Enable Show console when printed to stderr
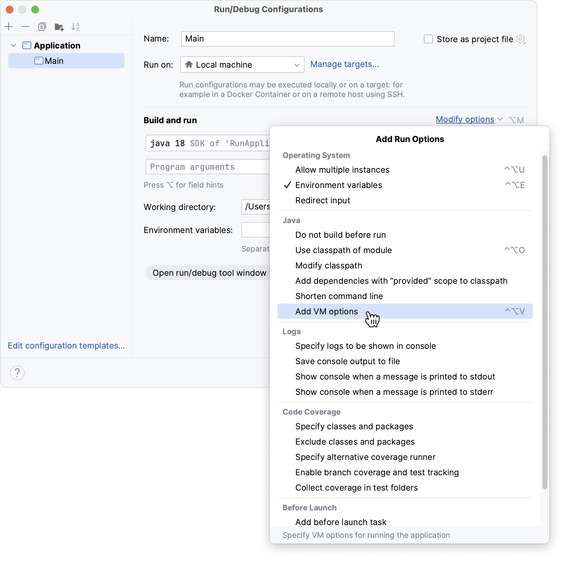 pyautogui.click(x=405, y=392)
